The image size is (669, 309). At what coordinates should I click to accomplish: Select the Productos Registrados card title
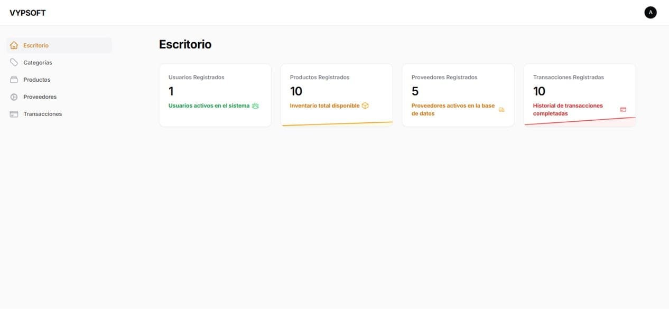tap(320, 78)
